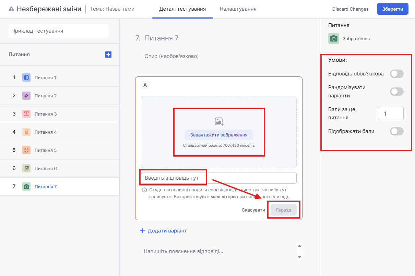This screenshot has height=276, width=415.
Task: Select the Питання 3 red text icon
Action: pos(26,114)
